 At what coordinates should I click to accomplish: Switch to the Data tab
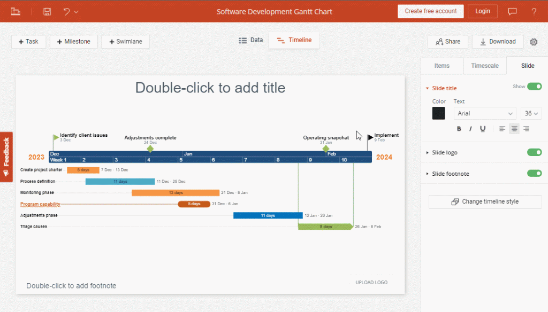(x=250, y=40)
